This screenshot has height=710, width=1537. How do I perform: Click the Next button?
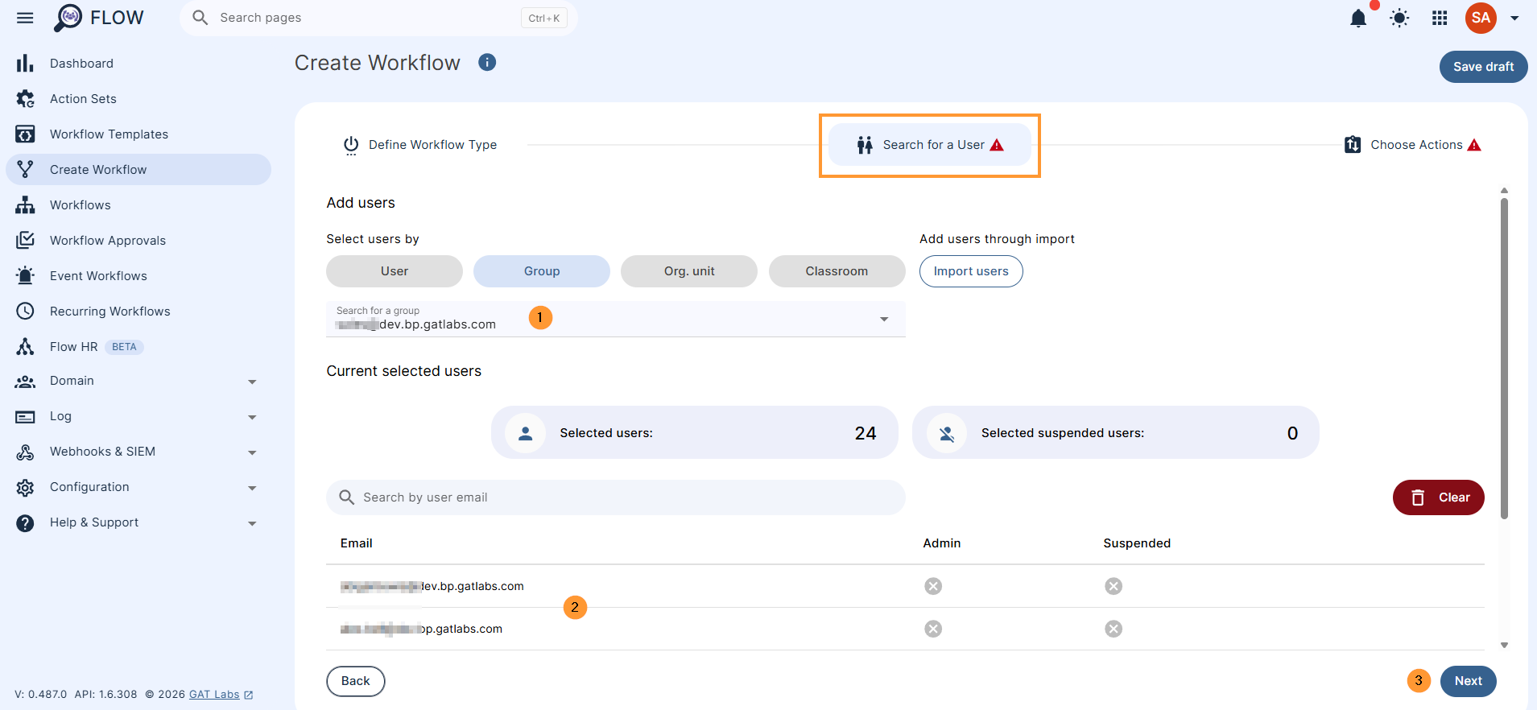coord(1468,681)
